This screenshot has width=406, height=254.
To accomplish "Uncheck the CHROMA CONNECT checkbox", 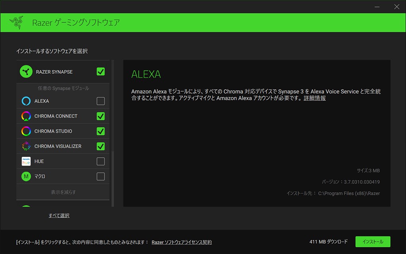I will (x=101, y=116).
